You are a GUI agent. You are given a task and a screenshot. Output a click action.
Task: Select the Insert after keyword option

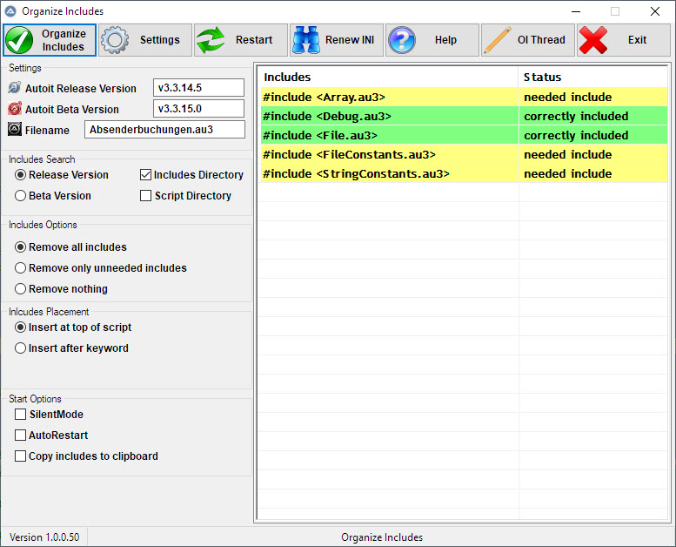click(21, 348)
